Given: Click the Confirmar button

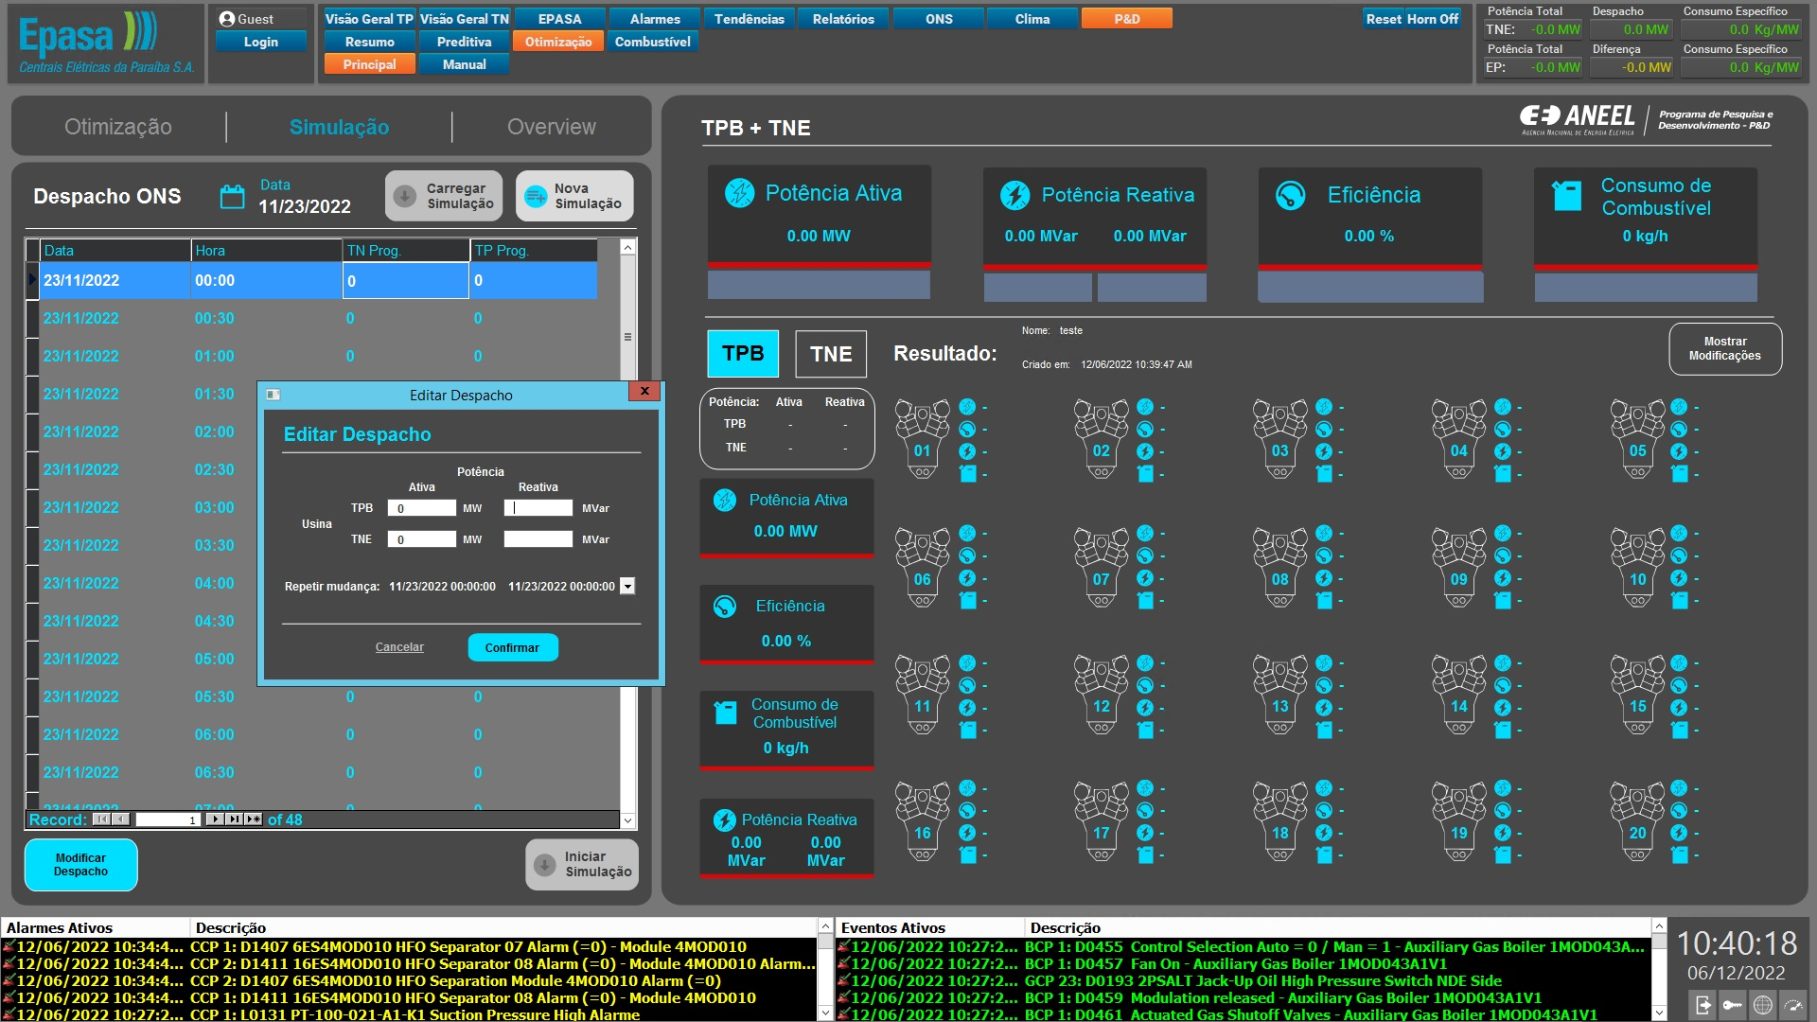Looking at the screenshot, I should click(x=512, y=648).
